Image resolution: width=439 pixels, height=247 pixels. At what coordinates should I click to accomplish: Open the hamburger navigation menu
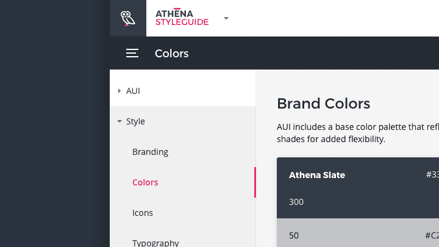pos(132,54)
